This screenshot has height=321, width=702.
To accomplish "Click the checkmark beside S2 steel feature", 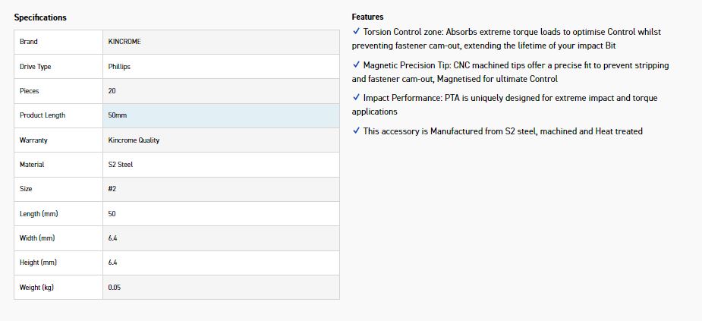I will pos(357,131).
